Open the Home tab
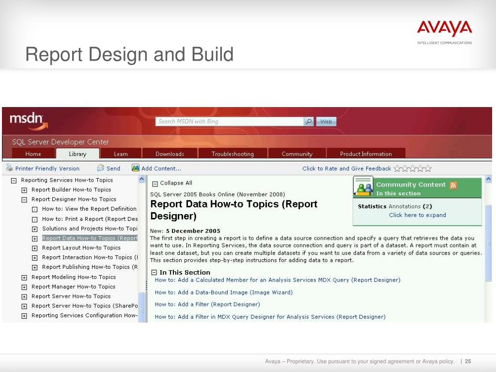The height and width of the screenshot is (372, 496). click(x=33, y=154)
